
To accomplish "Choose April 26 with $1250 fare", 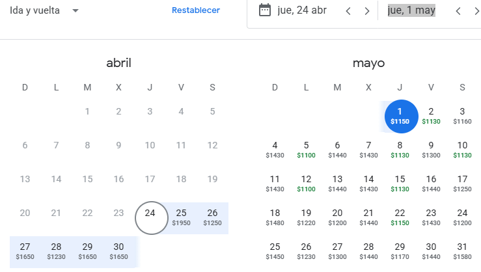I will point(212,217).
